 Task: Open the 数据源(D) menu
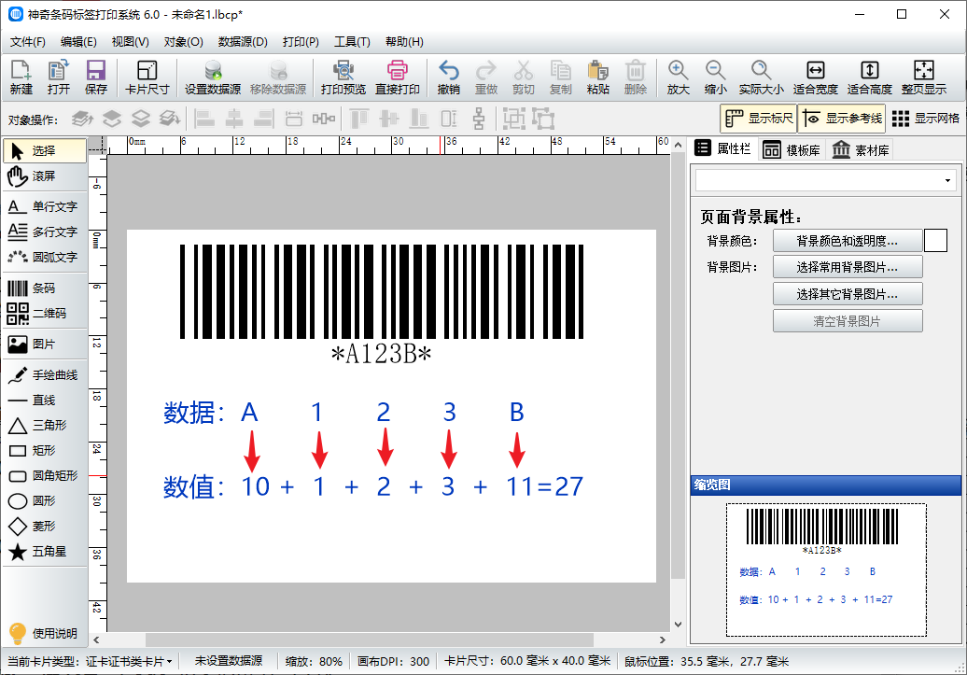pyautogui.click(x=243, y=42)
